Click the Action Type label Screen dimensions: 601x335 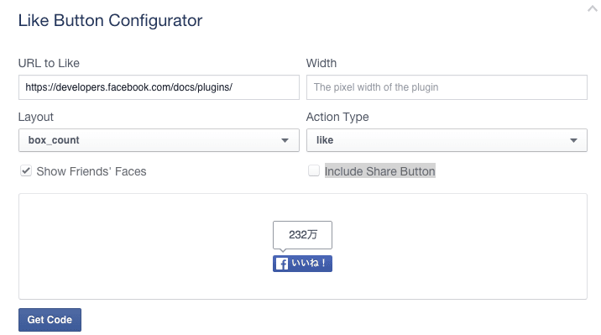[337, 117]
